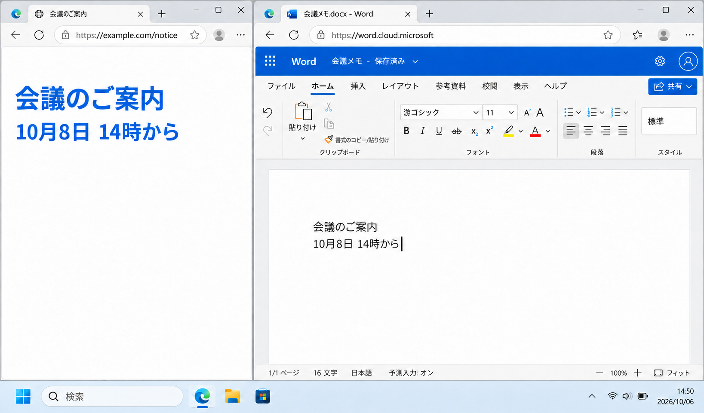Screen dimensions: 704x413
Task: Copy selection with the copy icon
Action: click(x=329, y=124)
